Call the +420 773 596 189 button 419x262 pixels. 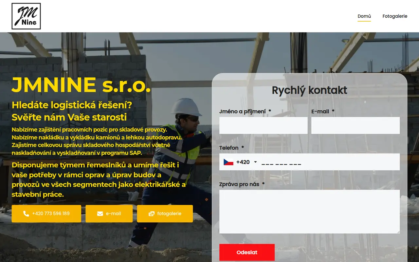(x=46, y=214)
